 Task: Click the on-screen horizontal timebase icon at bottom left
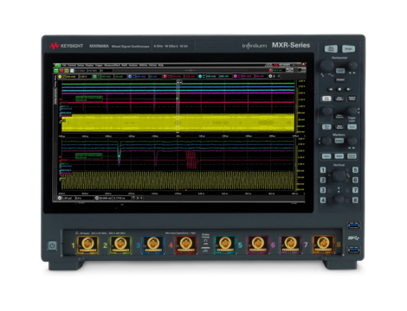pyautogui.click(x=60, y=198)
